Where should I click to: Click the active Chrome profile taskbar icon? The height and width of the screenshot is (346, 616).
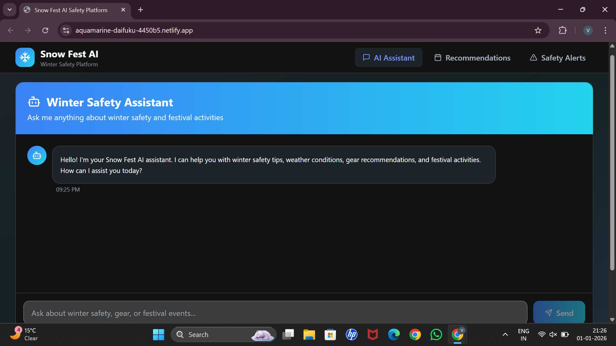click(458, 335)
